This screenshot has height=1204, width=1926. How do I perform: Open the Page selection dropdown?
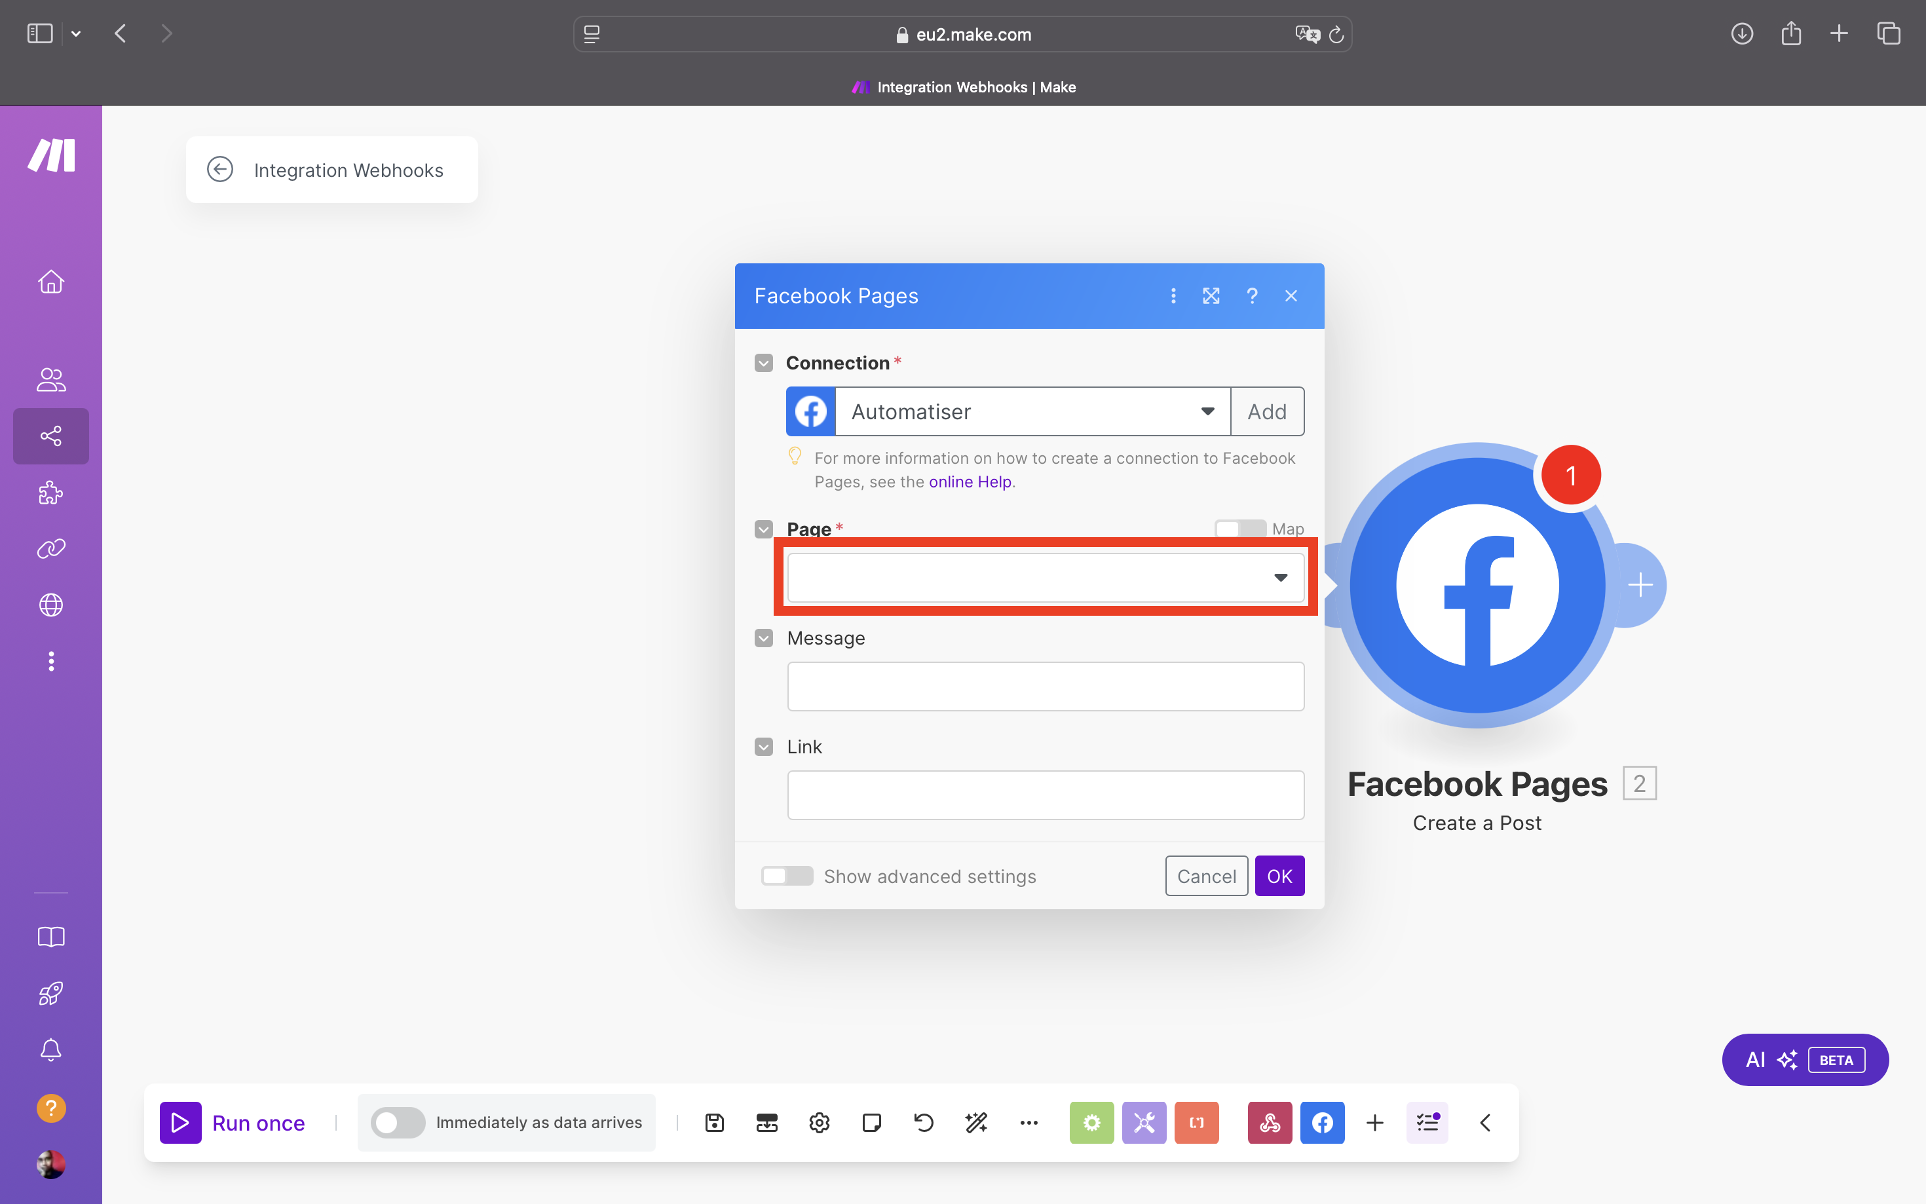pos(1046,577)
